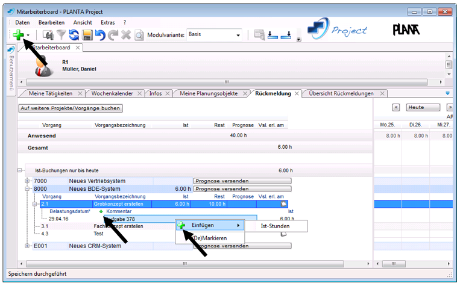The height and width of the screenshot is (286, 460).
Task: Click the blue refresh arrows icon
Action: 74,35
